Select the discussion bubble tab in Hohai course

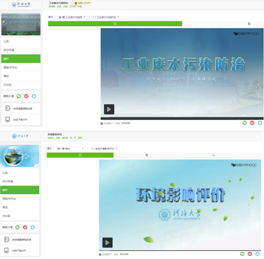[x=213, y=155]
